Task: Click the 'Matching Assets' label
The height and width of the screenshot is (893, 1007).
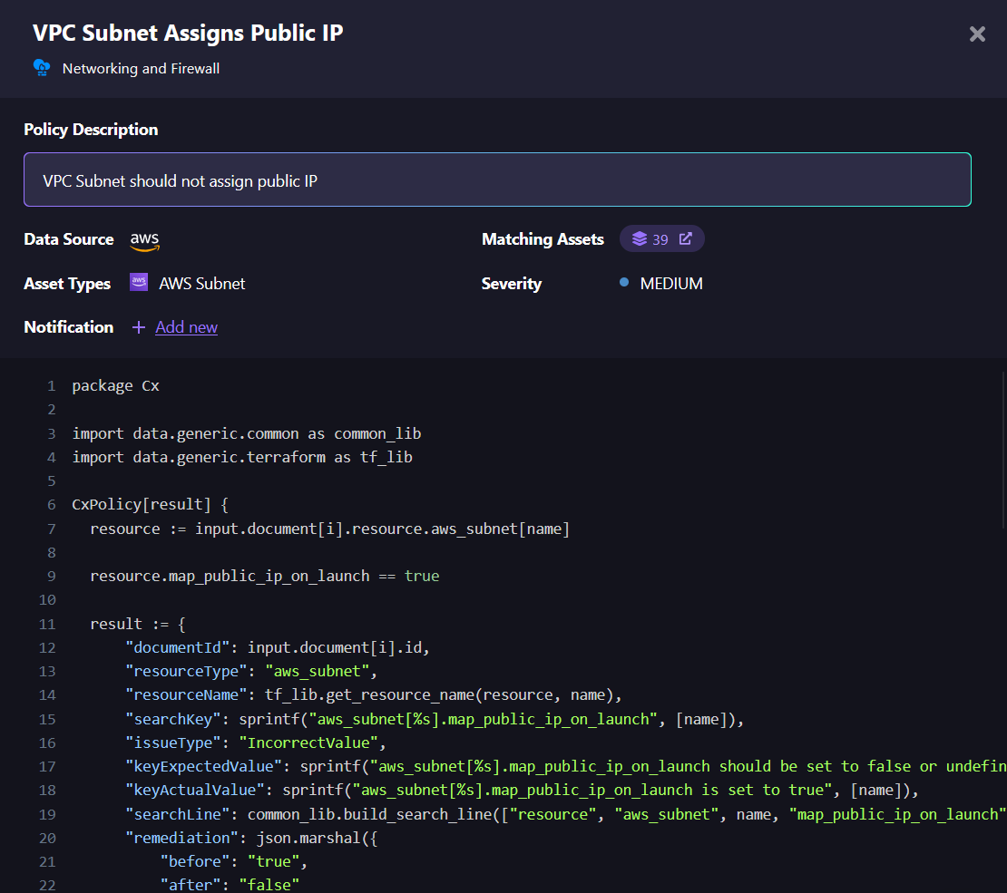Action: coord(543,239)
